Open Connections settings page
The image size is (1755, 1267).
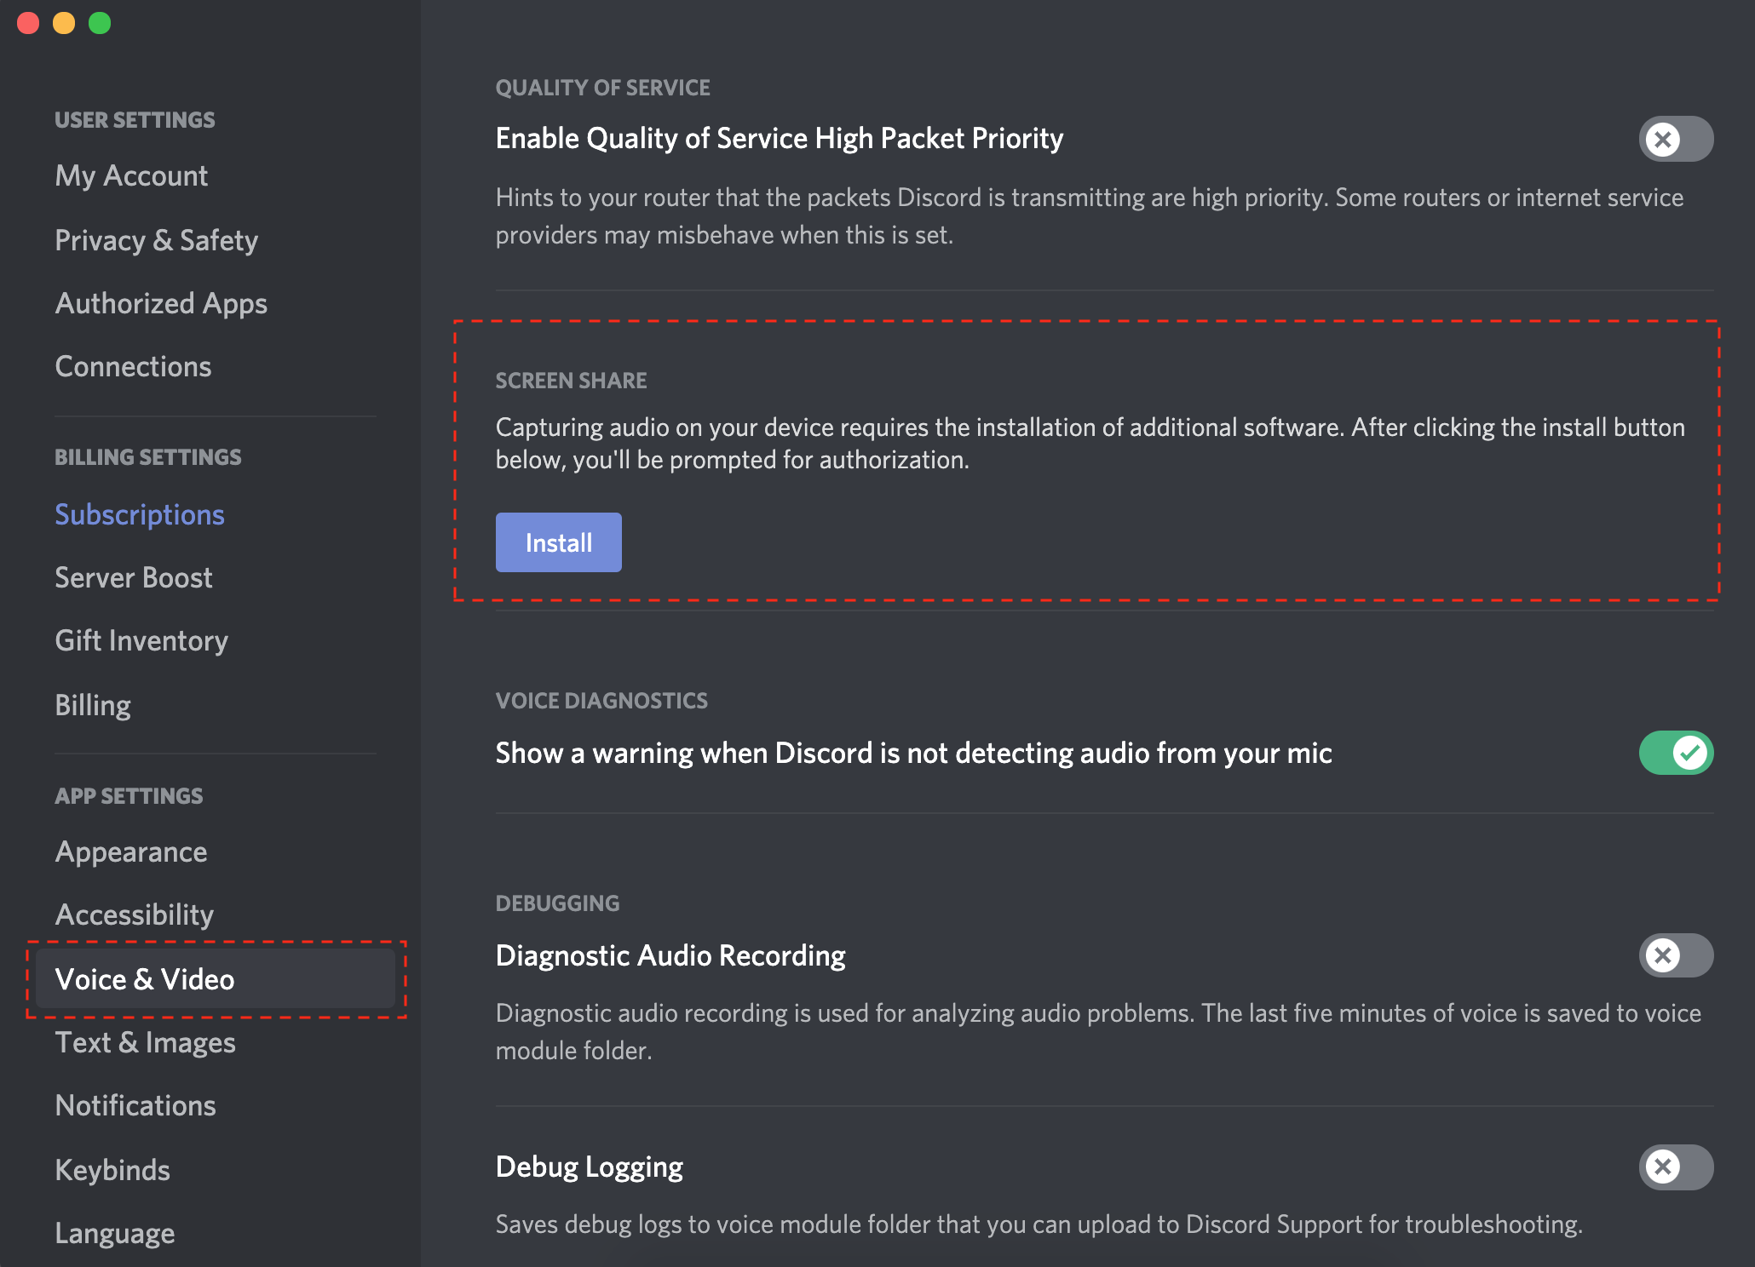[132, 366]
